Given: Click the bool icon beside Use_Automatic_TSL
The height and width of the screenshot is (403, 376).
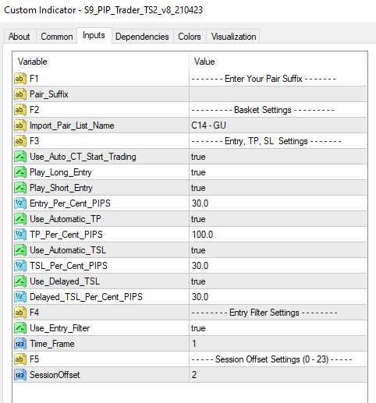Looking at the screenshot, I should point(20,250).
